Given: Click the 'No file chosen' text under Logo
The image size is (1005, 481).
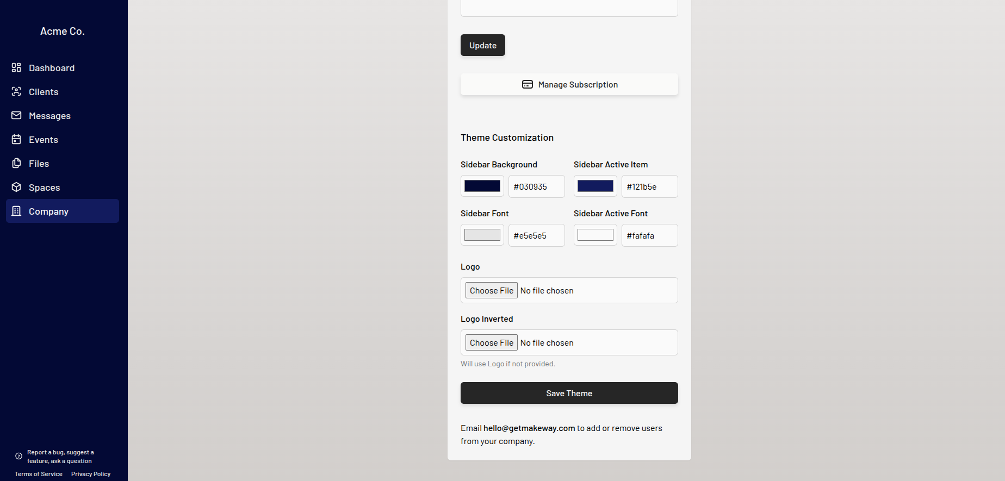Looking at the screenshot, I should pos(547,291).
